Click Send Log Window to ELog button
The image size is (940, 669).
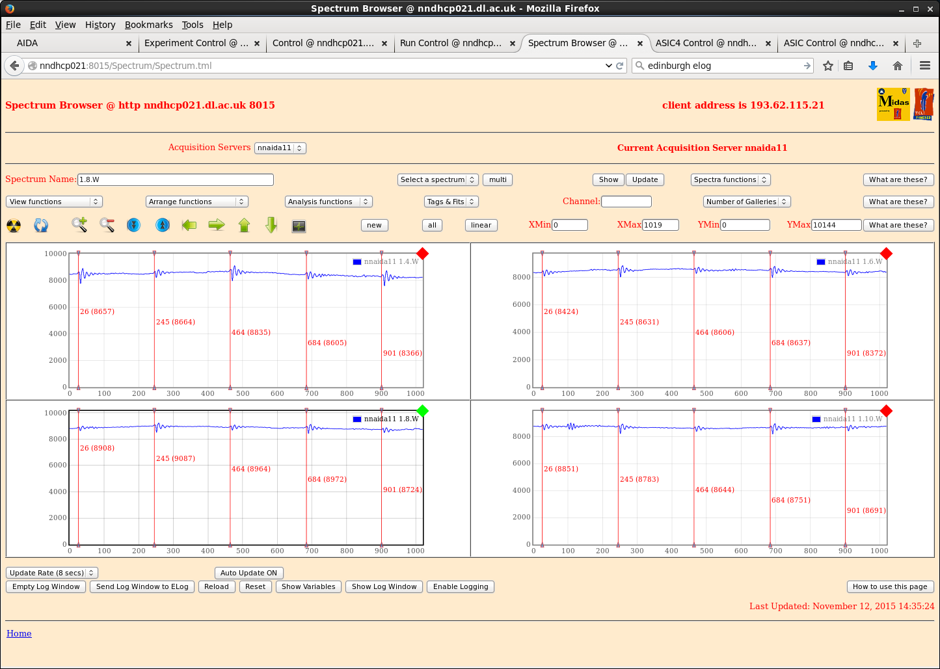(x=142, y=586)
